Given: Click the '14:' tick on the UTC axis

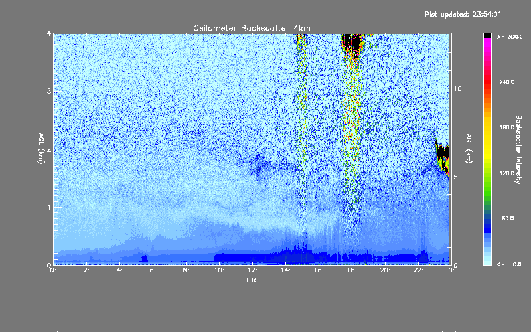Looking at the screenshot, I should pyautogui.click(x=285, y=270).
